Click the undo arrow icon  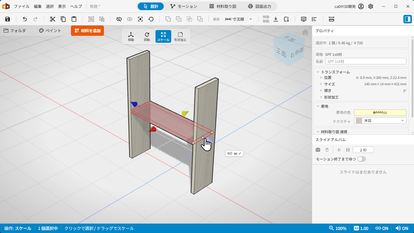25,19
